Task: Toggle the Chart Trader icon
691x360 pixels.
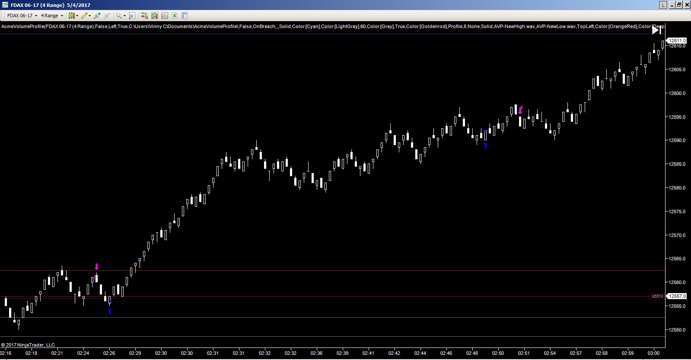Action: click(144, 16)
